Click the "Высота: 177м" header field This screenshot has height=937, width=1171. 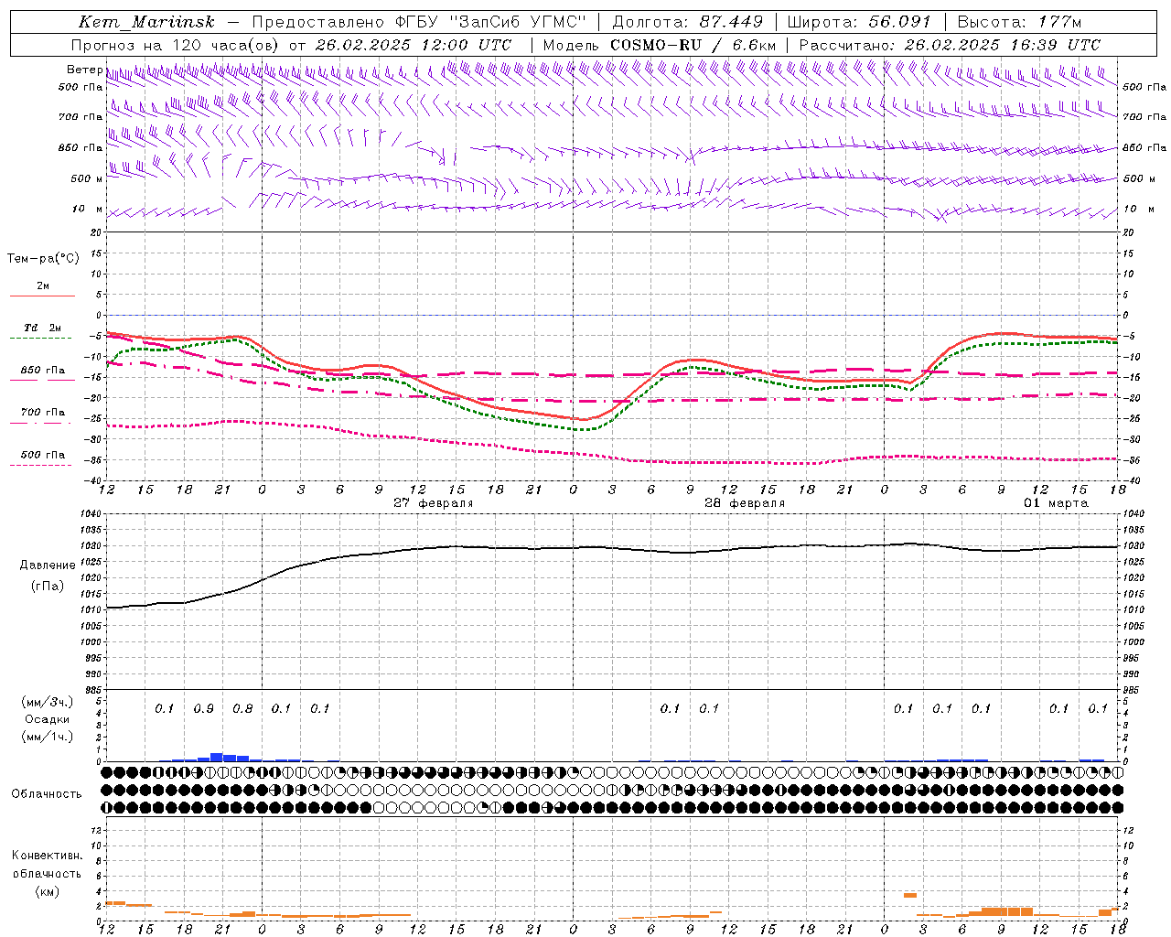pyautogui.click(x=1019, y=22)
